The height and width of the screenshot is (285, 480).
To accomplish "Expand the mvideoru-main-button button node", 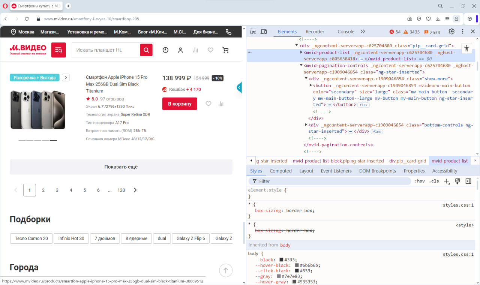I will point(311,85).
